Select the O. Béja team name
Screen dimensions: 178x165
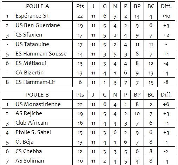pyautogui.click(x=24, y=142)
